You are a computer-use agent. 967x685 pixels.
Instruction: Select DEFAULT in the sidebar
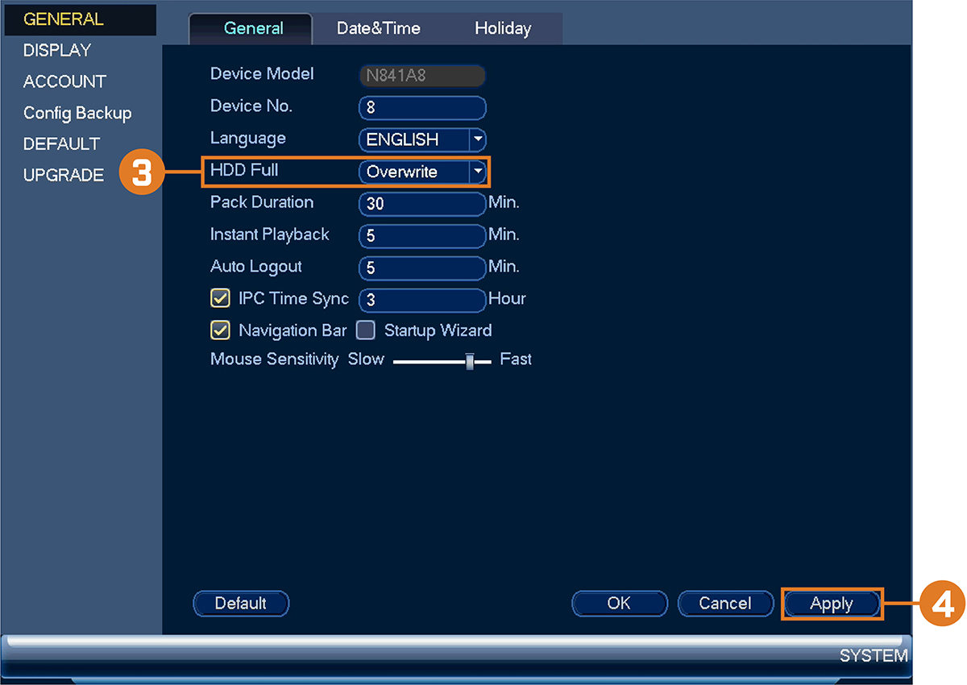[61, 144]
